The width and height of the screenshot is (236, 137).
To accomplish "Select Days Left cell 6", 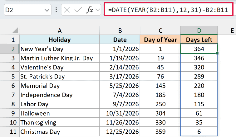I will 199,132.
